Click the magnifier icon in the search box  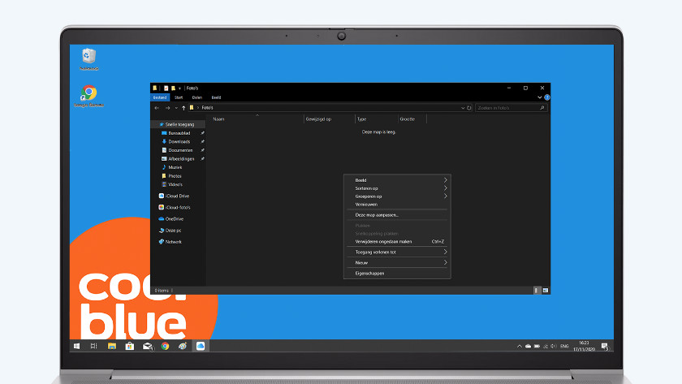(542, 108)
